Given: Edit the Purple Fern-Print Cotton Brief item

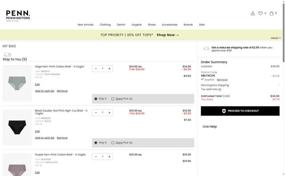Looking at the screenshot, I should [37, 172].
